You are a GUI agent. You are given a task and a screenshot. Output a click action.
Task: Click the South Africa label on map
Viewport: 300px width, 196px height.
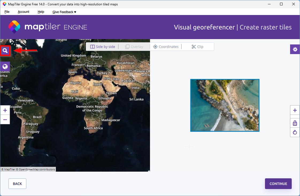point(93,128)
